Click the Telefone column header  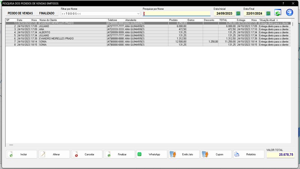coord(115,20)
